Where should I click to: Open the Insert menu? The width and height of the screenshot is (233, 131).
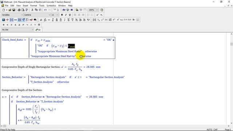pos(25,6)
